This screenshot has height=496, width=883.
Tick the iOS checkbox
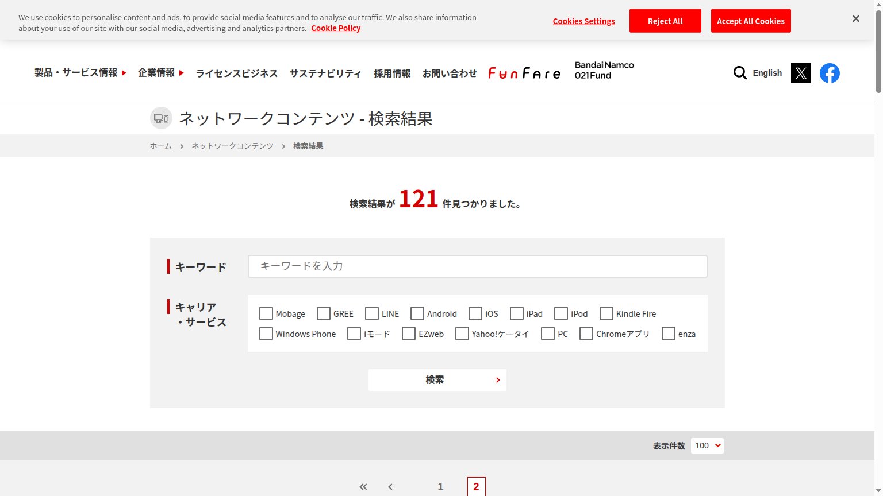(x=475, y=313)
